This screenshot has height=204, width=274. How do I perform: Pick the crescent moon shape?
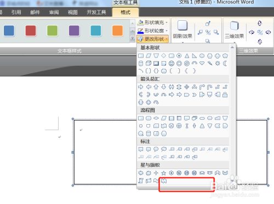(225, 63)
